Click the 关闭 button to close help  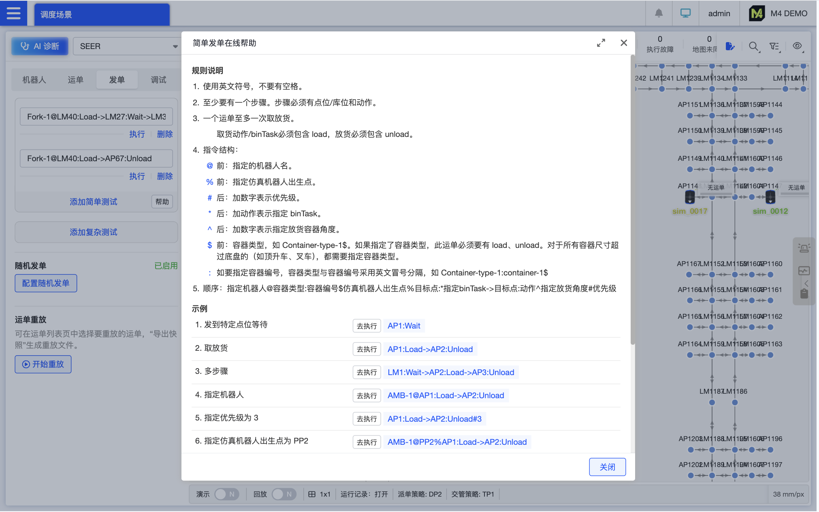607,467
